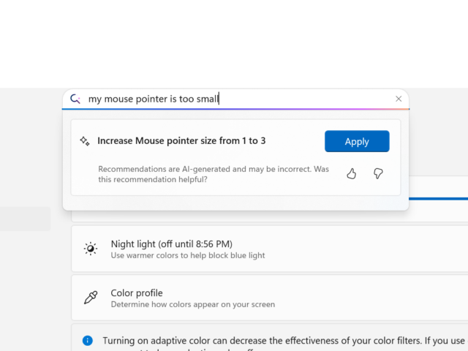
Task: Give thumbs down to the recommendation
Action: (378, 173)
